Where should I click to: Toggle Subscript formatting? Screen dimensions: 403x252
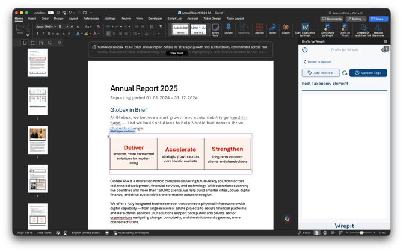[64, 34]
